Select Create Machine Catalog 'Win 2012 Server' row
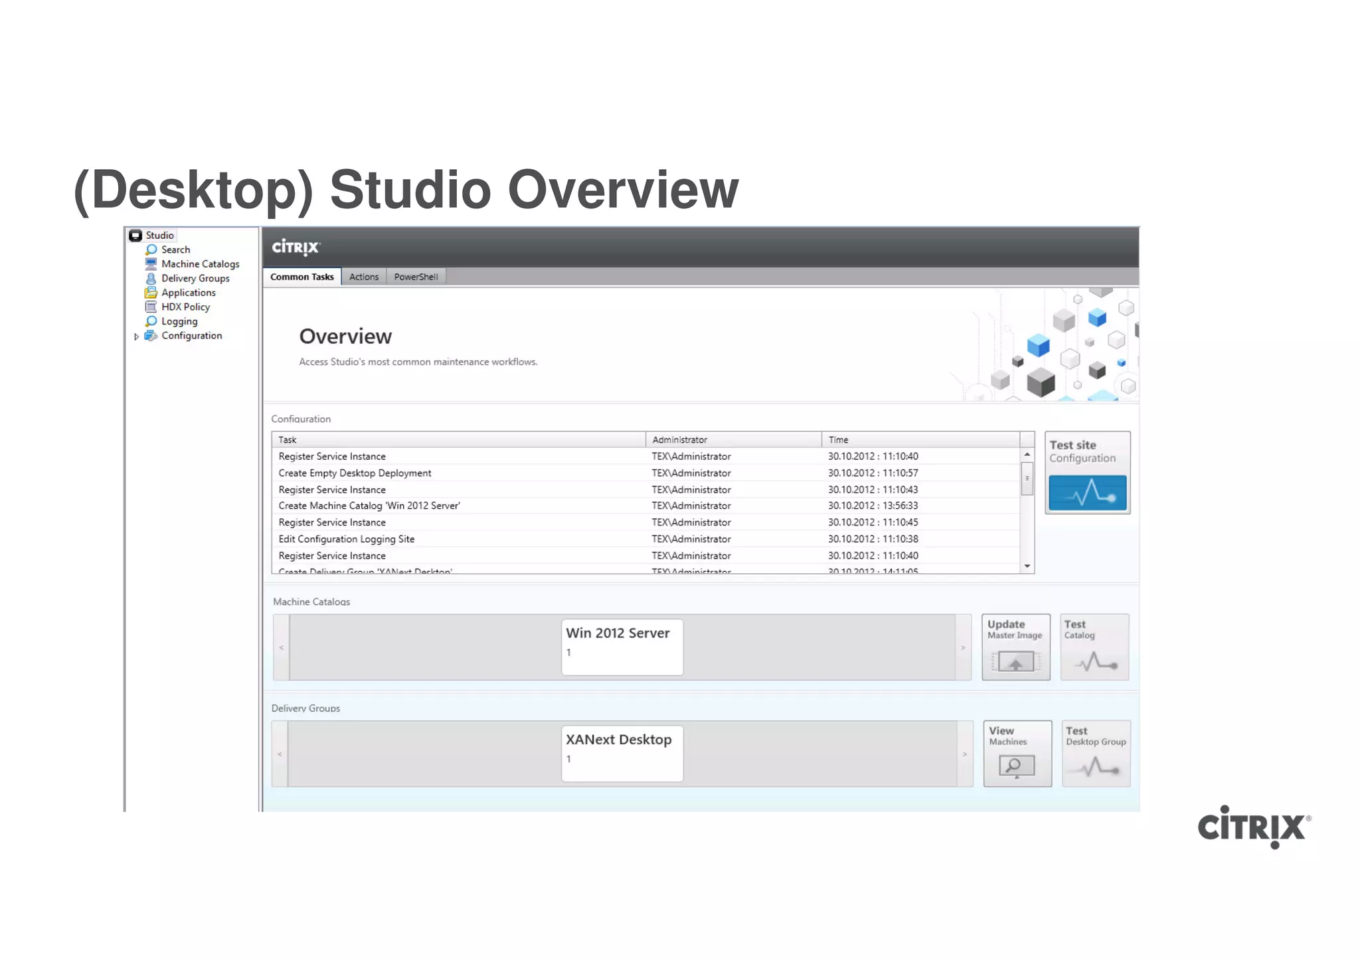1360x960 pixels. 645,506
